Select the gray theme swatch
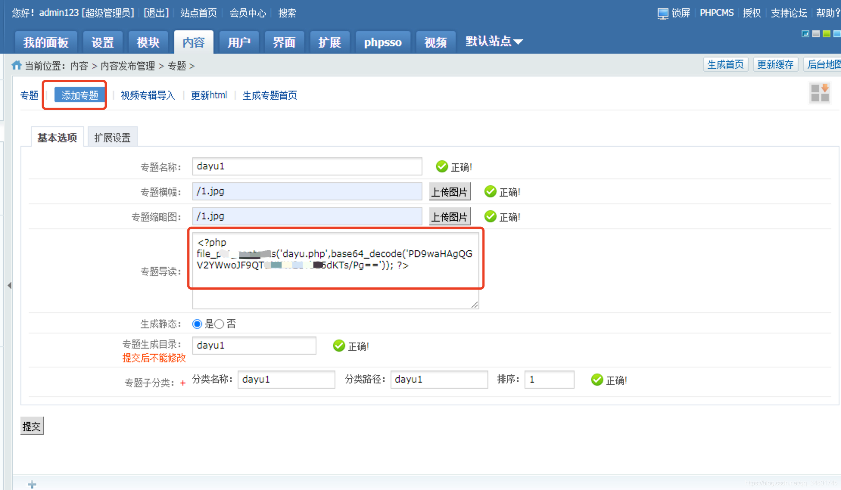The width and height of the screenshot is (841, 490). click(816, 34)
